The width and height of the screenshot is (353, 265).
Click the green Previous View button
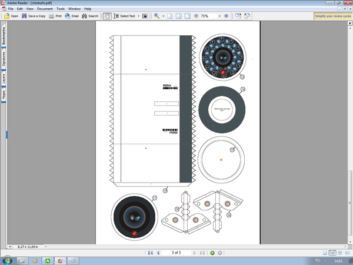click(212, 253)
